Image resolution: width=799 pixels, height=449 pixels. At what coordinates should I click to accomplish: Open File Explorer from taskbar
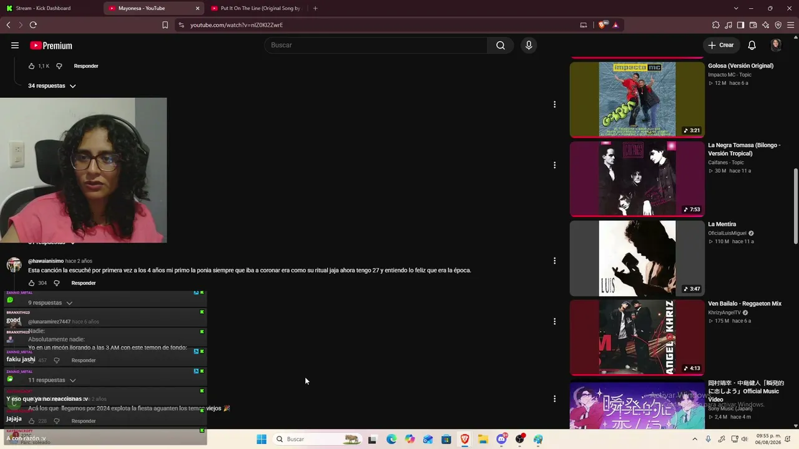483,439
